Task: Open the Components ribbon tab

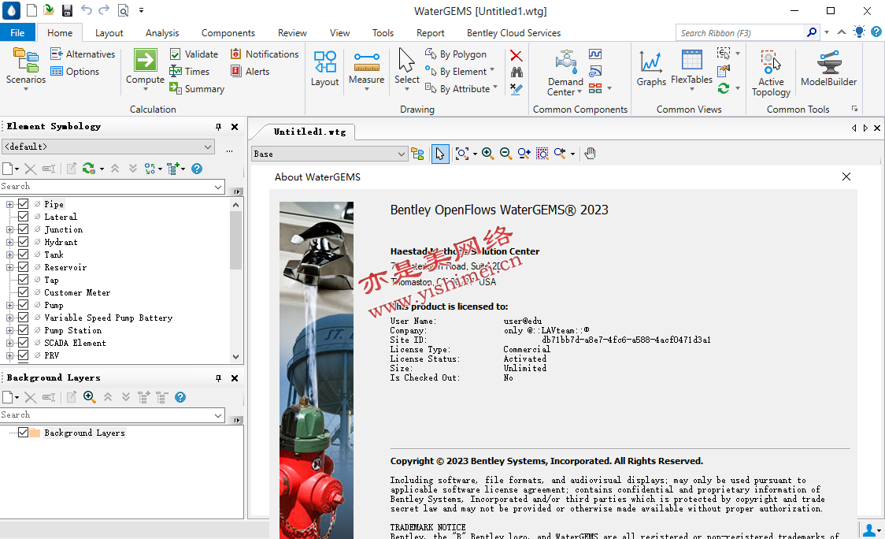Action: coord(228,33)
